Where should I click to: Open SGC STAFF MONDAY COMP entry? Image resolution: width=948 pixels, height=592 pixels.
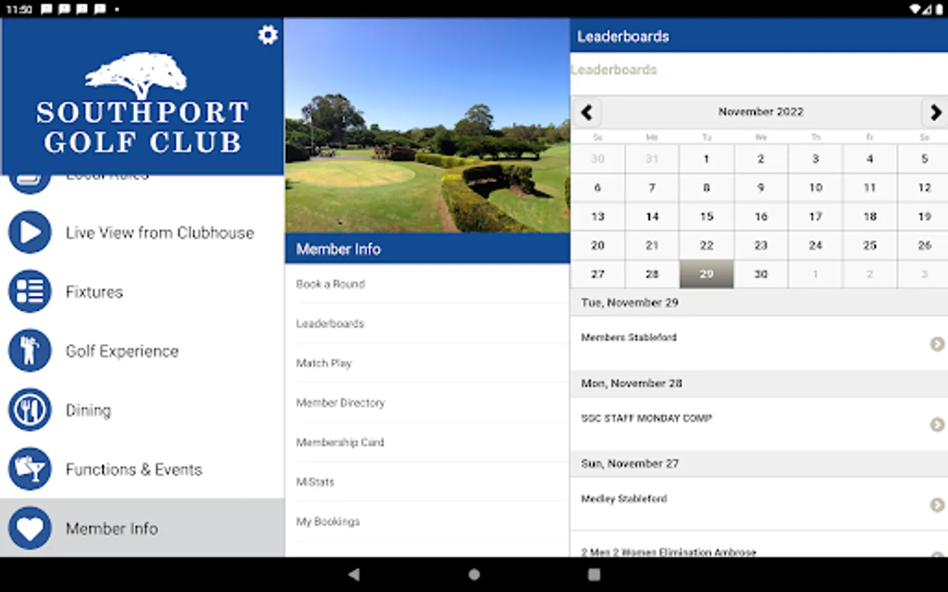point(759,424)
